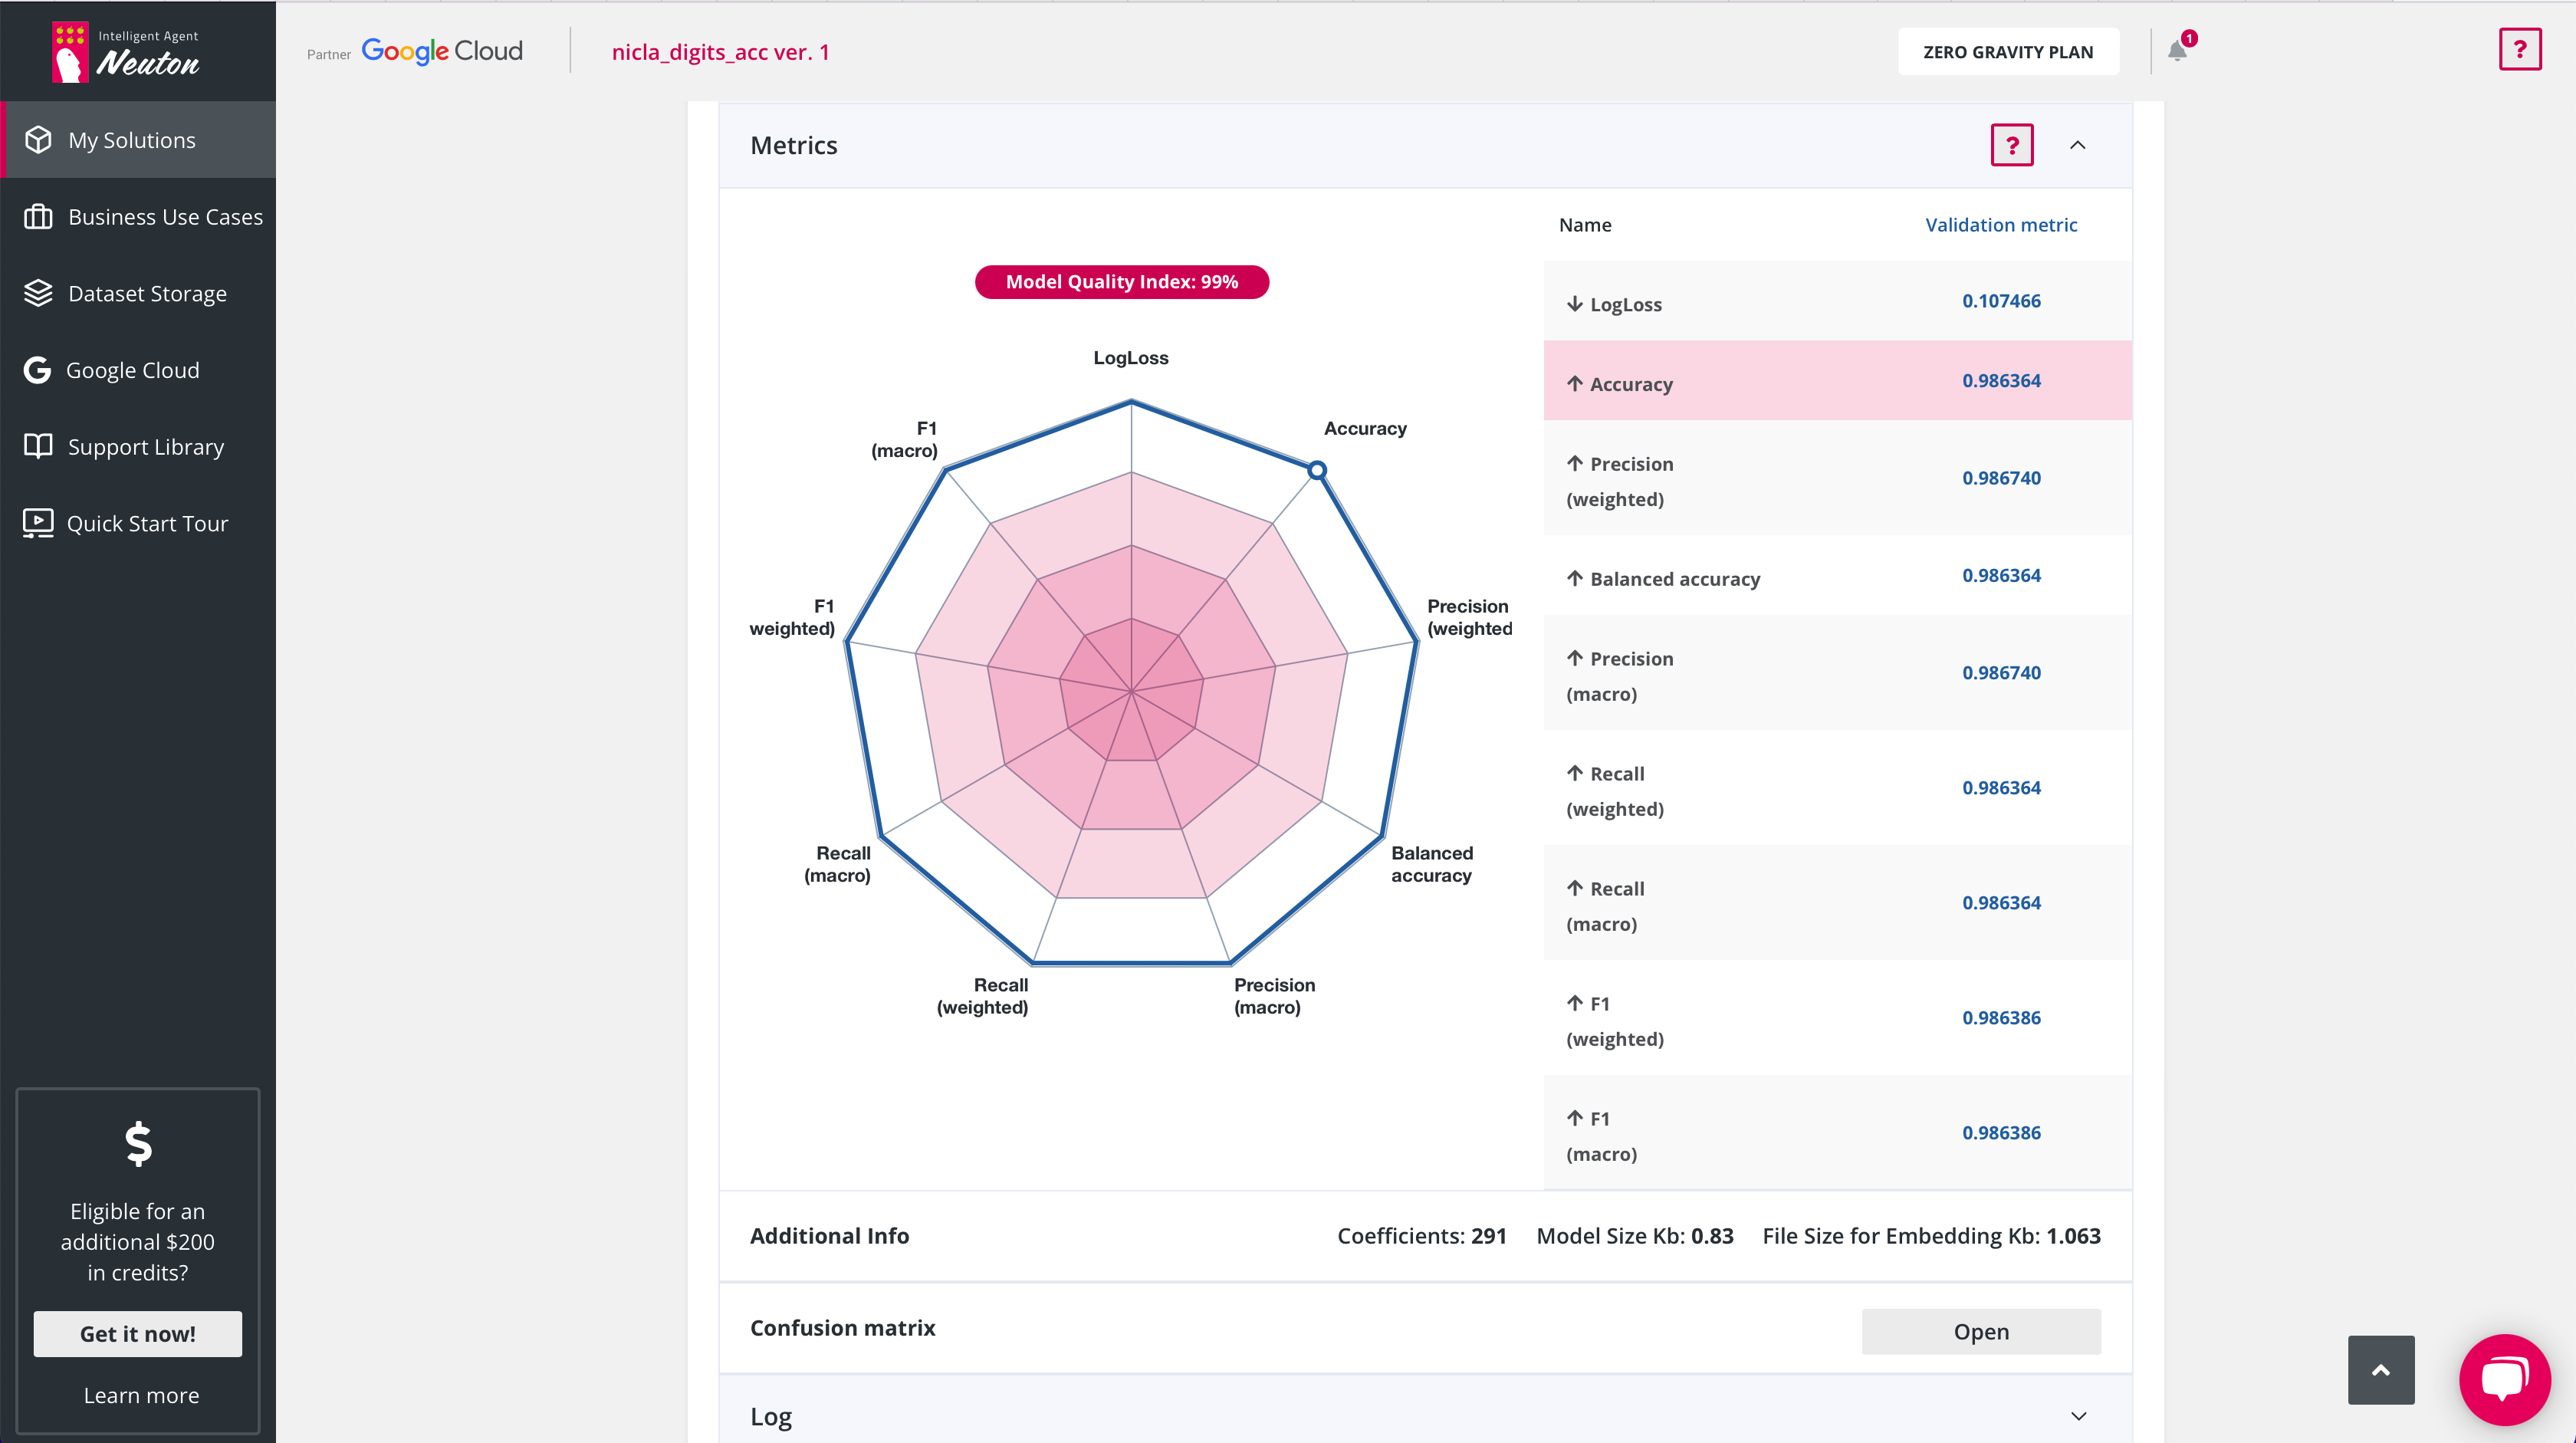The image size is (2576, 1443).
Task: Collapse the Metrics section chevron
Action: [2077, 146]
